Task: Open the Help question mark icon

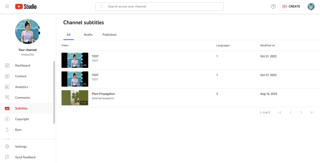Action: click(273, 6)
